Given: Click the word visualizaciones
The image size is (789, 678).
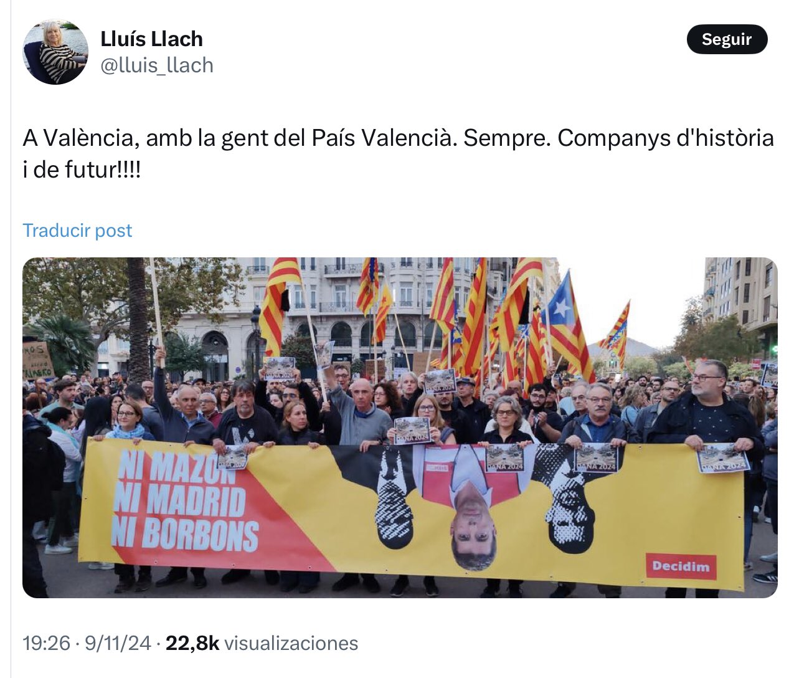Looking at the screenshot, I should (291, 643).
